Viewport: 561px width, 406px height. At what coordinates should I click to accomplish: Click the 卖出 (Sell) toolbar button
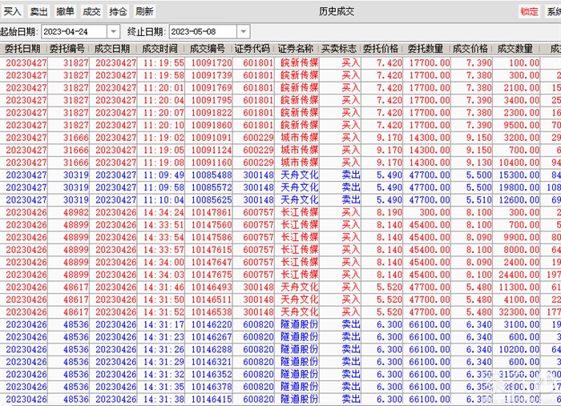coord(38,11)
